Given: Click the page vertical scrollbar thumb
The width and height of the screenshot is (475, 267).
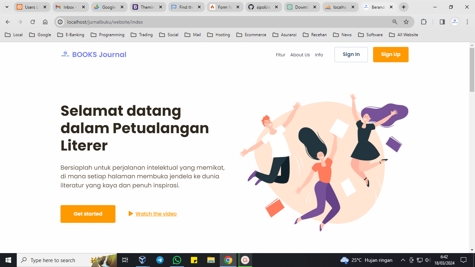Looking at the screenshot, I should 472,70.
